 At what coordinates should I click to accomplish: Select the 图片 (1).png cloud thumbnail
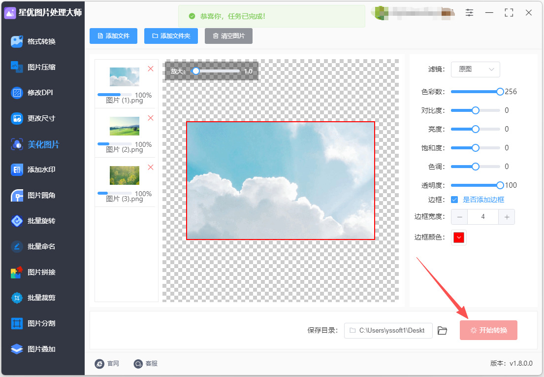point(125,77)
